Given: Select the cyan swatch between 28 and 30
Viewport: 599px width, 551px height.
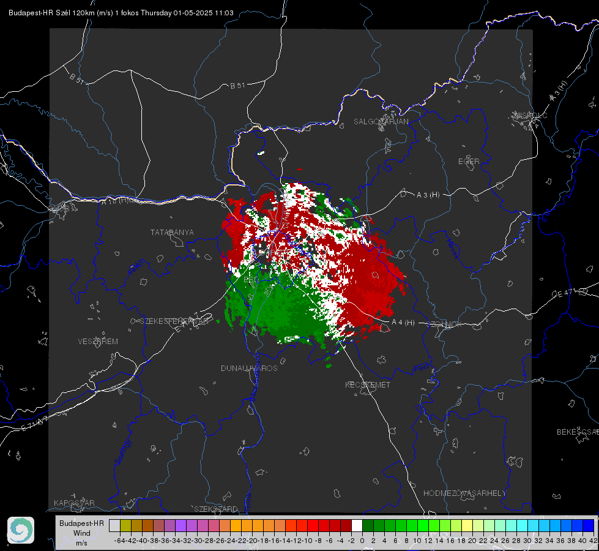Looking at the screenshot, I should click(x=523, y=526).
